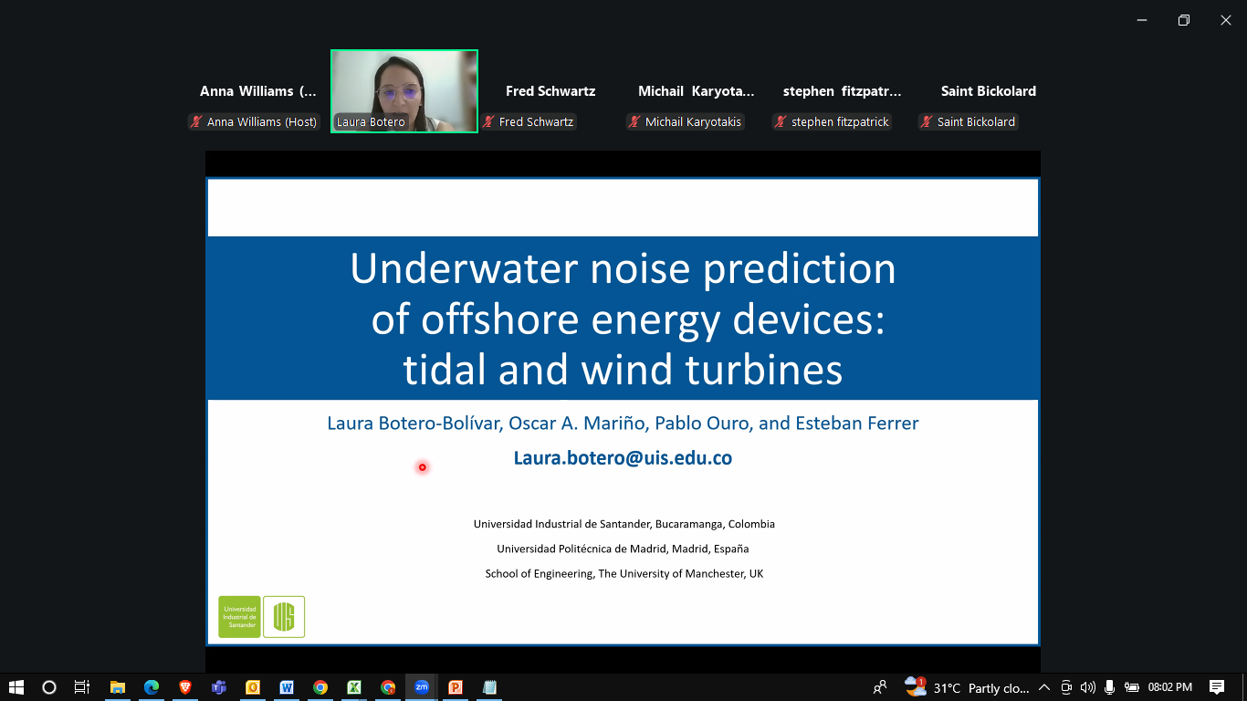Click the email Laura.botero@uis.edu.co
The image size is (1247, 701).
(x=623, y=458)
